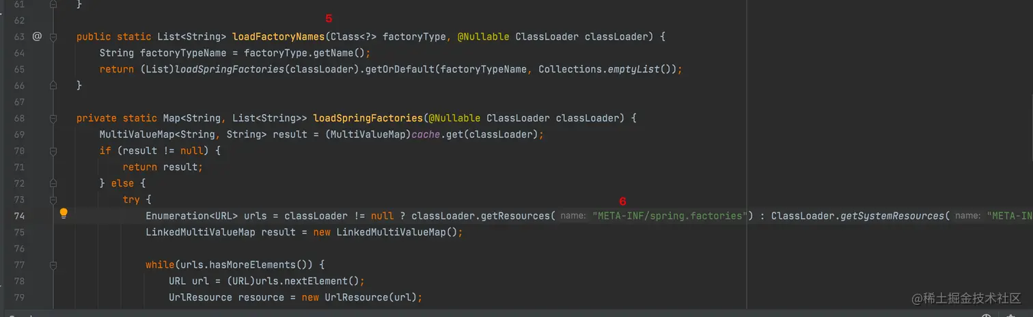1033x317 pixels.
Task: Click the "META-INF/spring.factories" string literal
Action: (670, 216)
